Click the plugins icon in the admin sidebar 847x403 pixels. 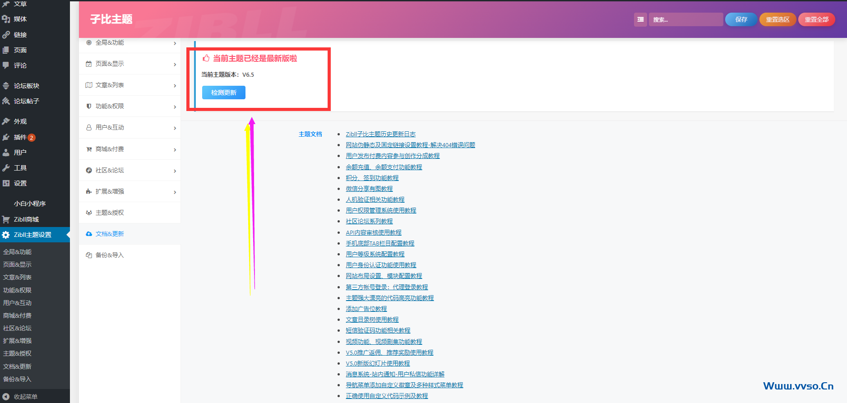coord(6,137)
